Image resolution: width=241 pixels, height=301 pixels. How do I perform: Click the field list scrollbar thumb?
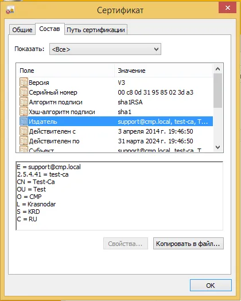[x=217, y=91]
